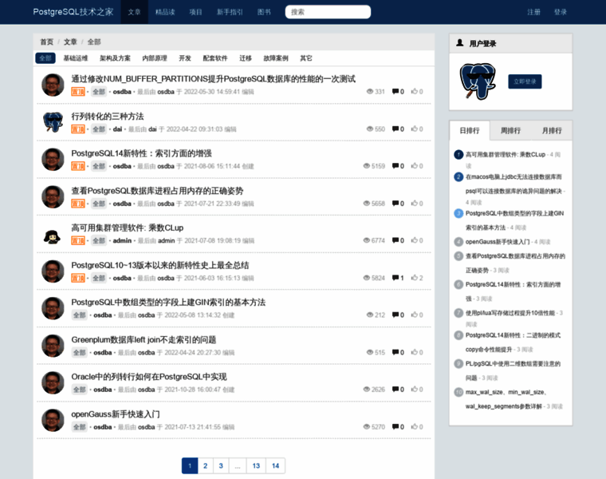The width and height of the screenshot is (606, 479).
Task: Click the comment icon for 高可用集群管理软件 乘数CLup
Action: click(395, 240)
